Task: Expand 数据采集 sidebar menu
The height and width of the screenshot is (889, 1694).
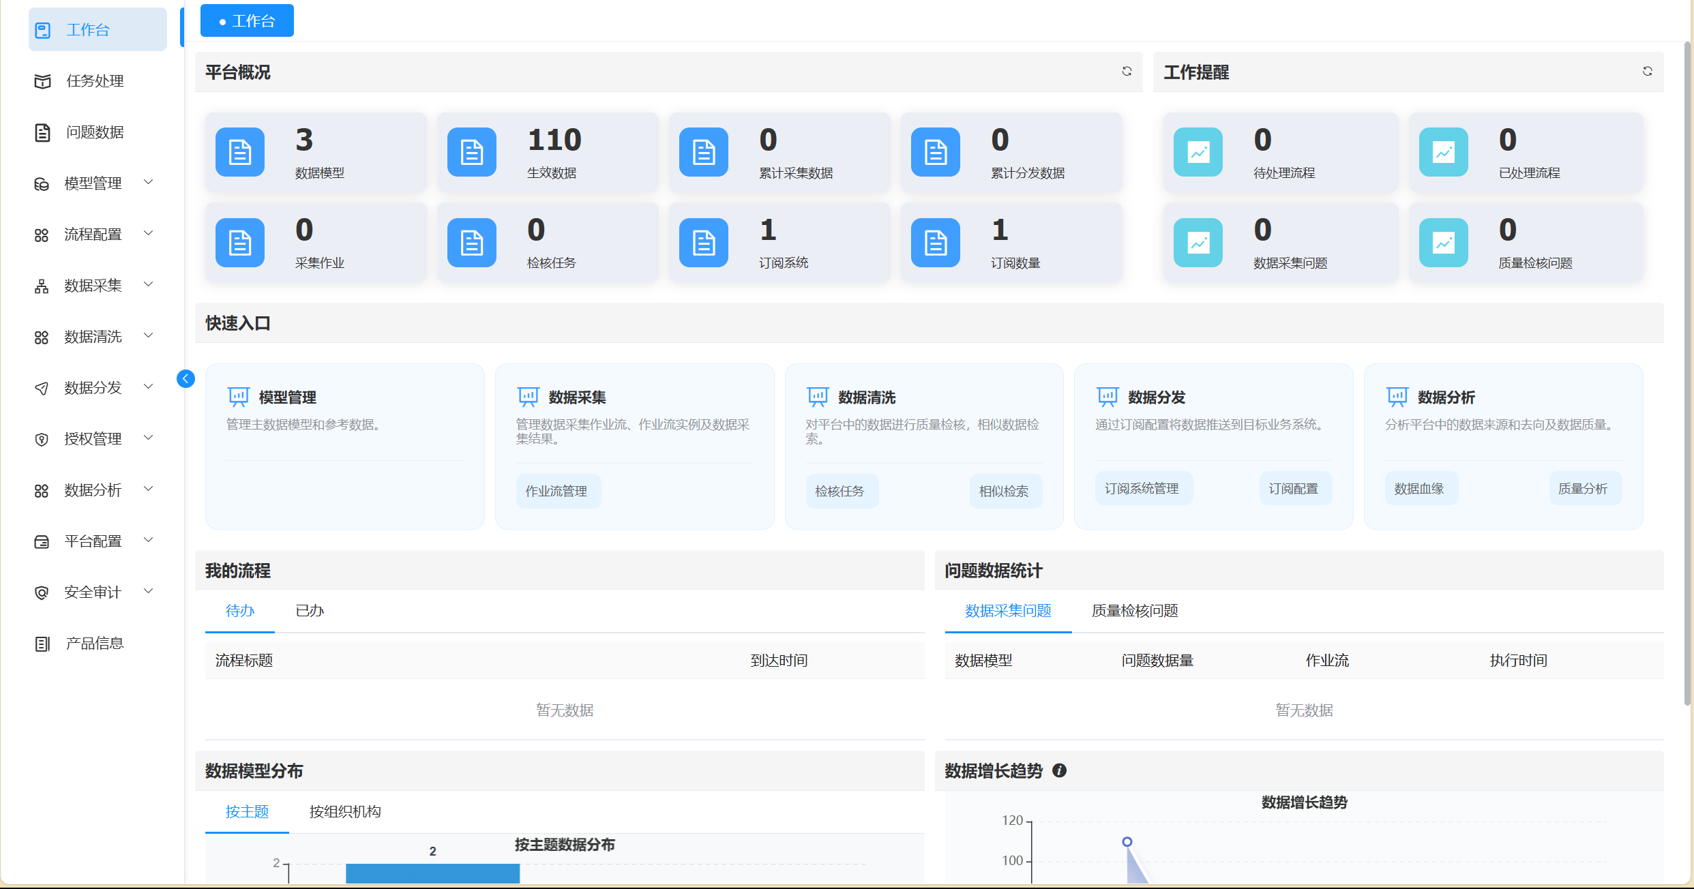Action: coord(93,286)
